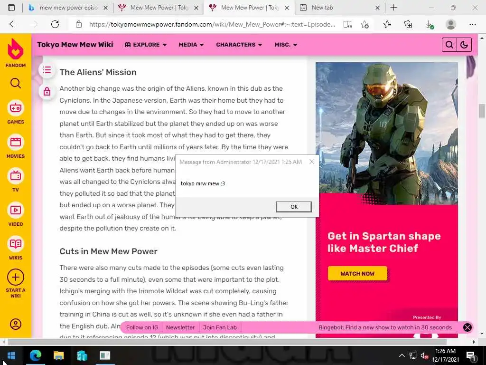Click the WATCH NOW ad button
The height and width of the screenshot is (365, 486).
click(357, 273)
